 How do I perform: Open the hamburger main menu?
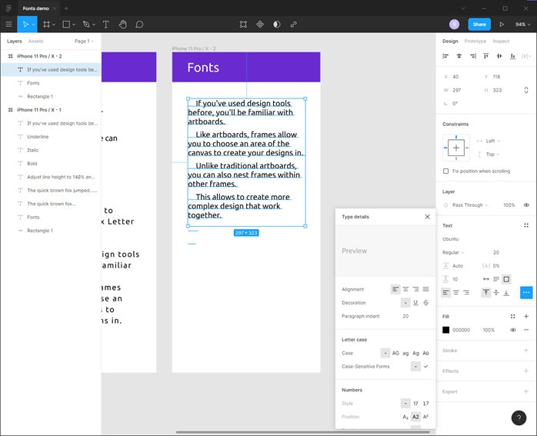(8, 25)
